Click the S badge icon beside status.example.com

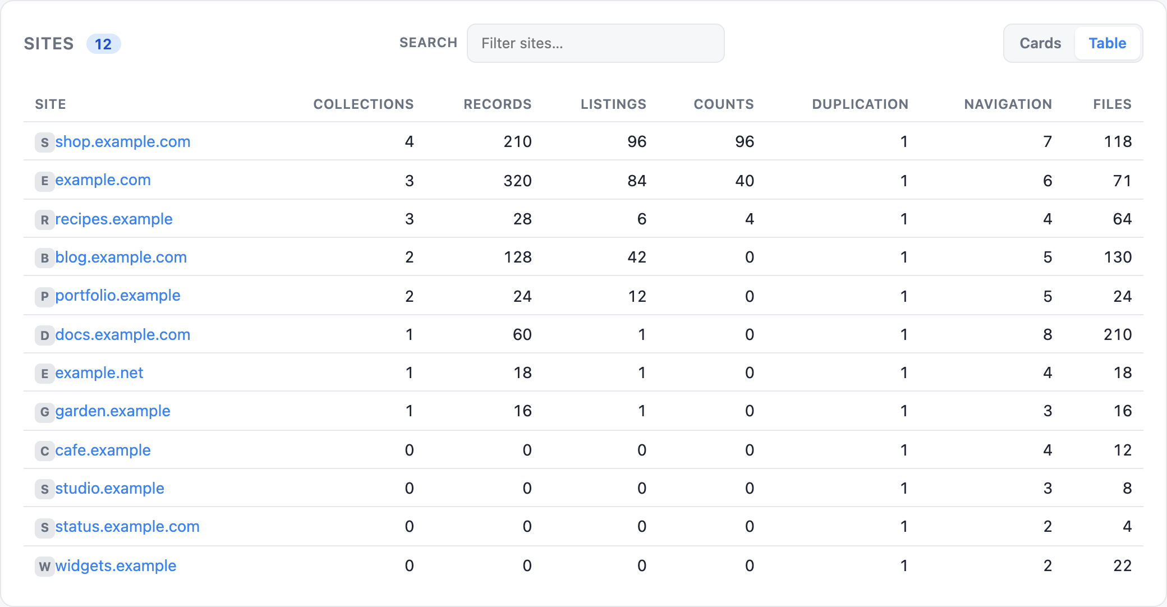click(x=45, y=528)
